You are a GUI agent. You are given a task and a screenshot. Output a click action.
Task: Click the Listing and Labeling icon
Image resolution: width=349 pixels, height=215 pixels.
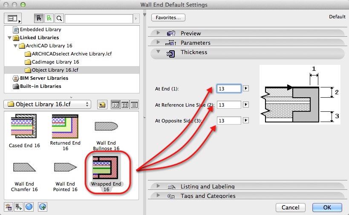pyautogui.click(x=171, y=186)
